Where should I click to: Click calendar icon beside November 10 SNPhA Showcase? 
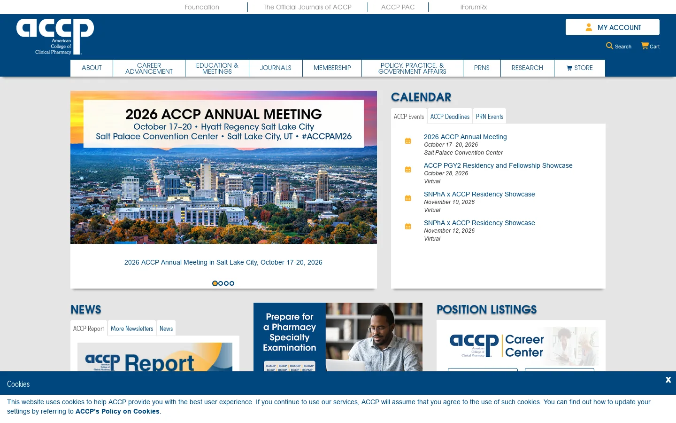(408, 198)
